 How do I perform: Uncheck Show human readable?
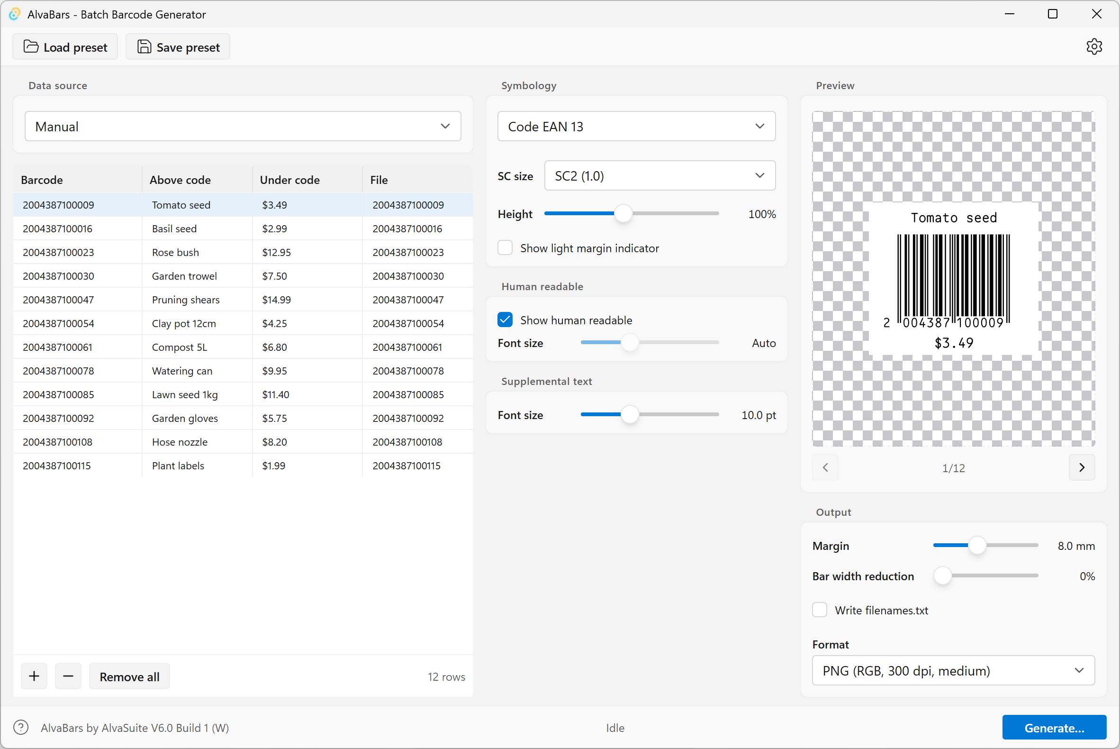[x=505, y=320]
